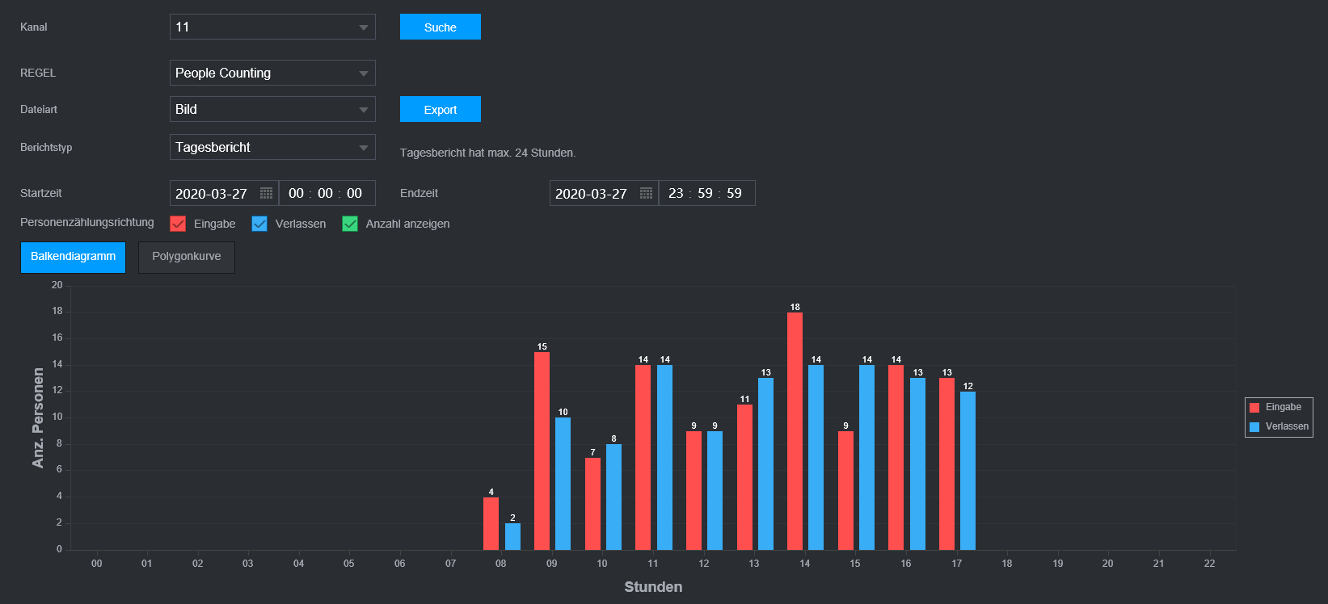Select the red bar for hour 14
Viewport: 1328px width, 604px height.
[x=795, y=431]
